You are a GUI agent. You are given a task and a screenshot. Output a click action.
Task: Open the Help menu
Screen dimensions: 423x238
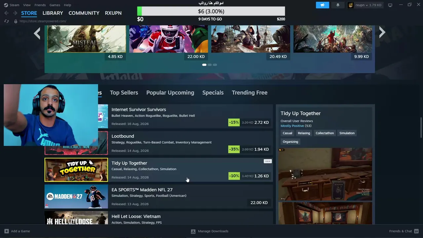pyautogui.click(x=67, y=5)
